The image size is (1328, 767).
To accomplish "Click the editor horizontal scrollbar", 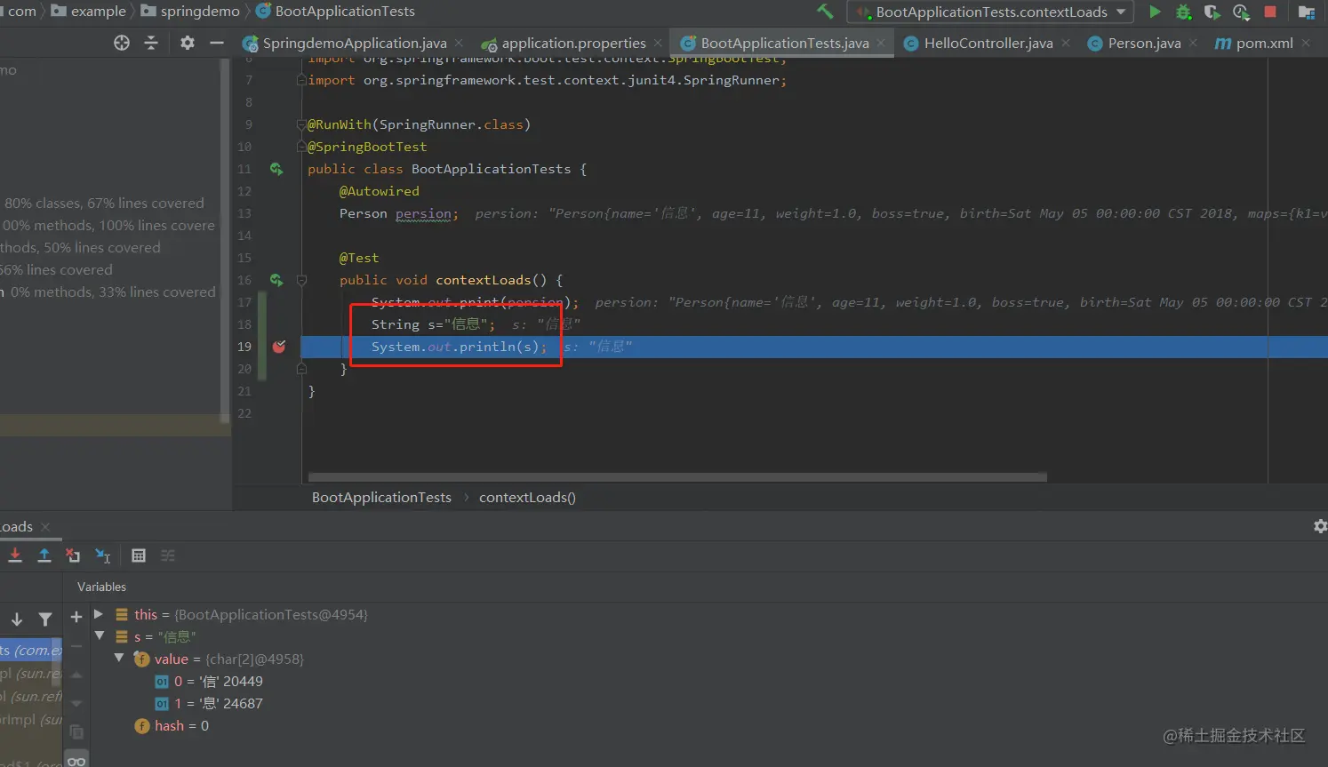I will (x=677, y=477).
